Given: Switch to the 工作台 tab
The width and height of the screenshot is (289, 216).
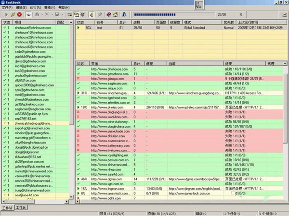Looking at the screenshot, I should tap(21, 209).
